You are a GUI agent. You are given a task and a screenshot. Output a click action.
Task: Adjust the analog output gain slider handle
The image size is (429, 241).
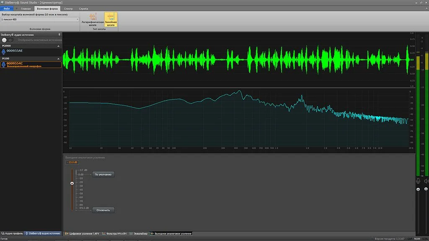[72, 183]
